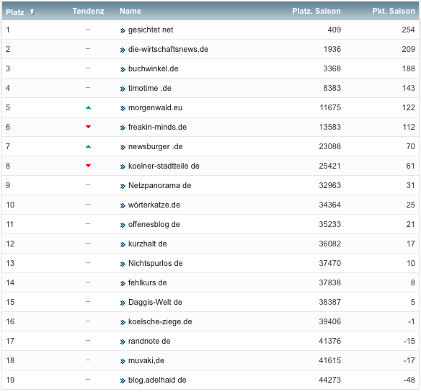Click the double-arrow icon before gesichtet net
Viewport: 421px width, 392px height.
123,30
